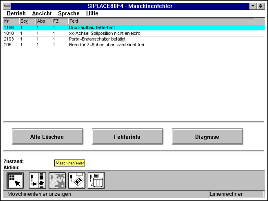Click the Maschinenfehler anzeigen status text
The width and height of the screenshot is (268, 201).
[x=39, y=194]
